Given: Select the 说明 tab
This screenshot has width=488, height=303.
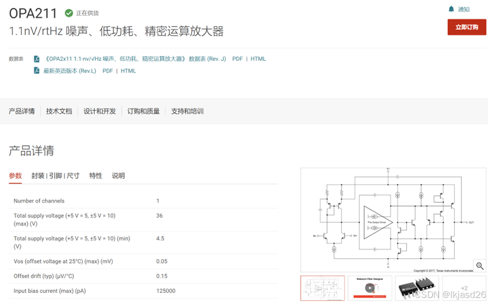Looking at the screenshot, I should point(118,176).
